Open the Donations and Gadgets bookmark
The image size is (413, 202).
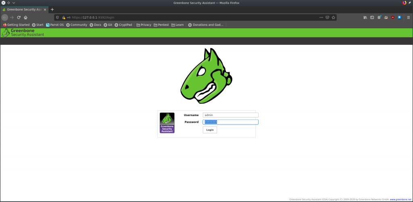206,25
